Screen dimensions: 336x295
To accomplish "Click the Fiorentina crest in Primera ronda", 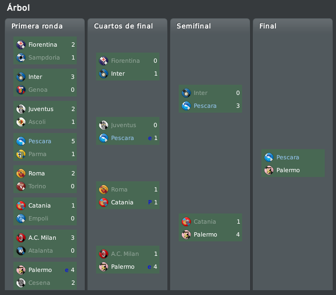I will [x=21, y=45].
